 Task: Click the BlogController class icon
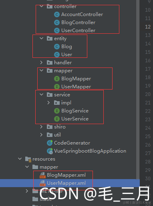pyautogui.click(x=57, y=22)
